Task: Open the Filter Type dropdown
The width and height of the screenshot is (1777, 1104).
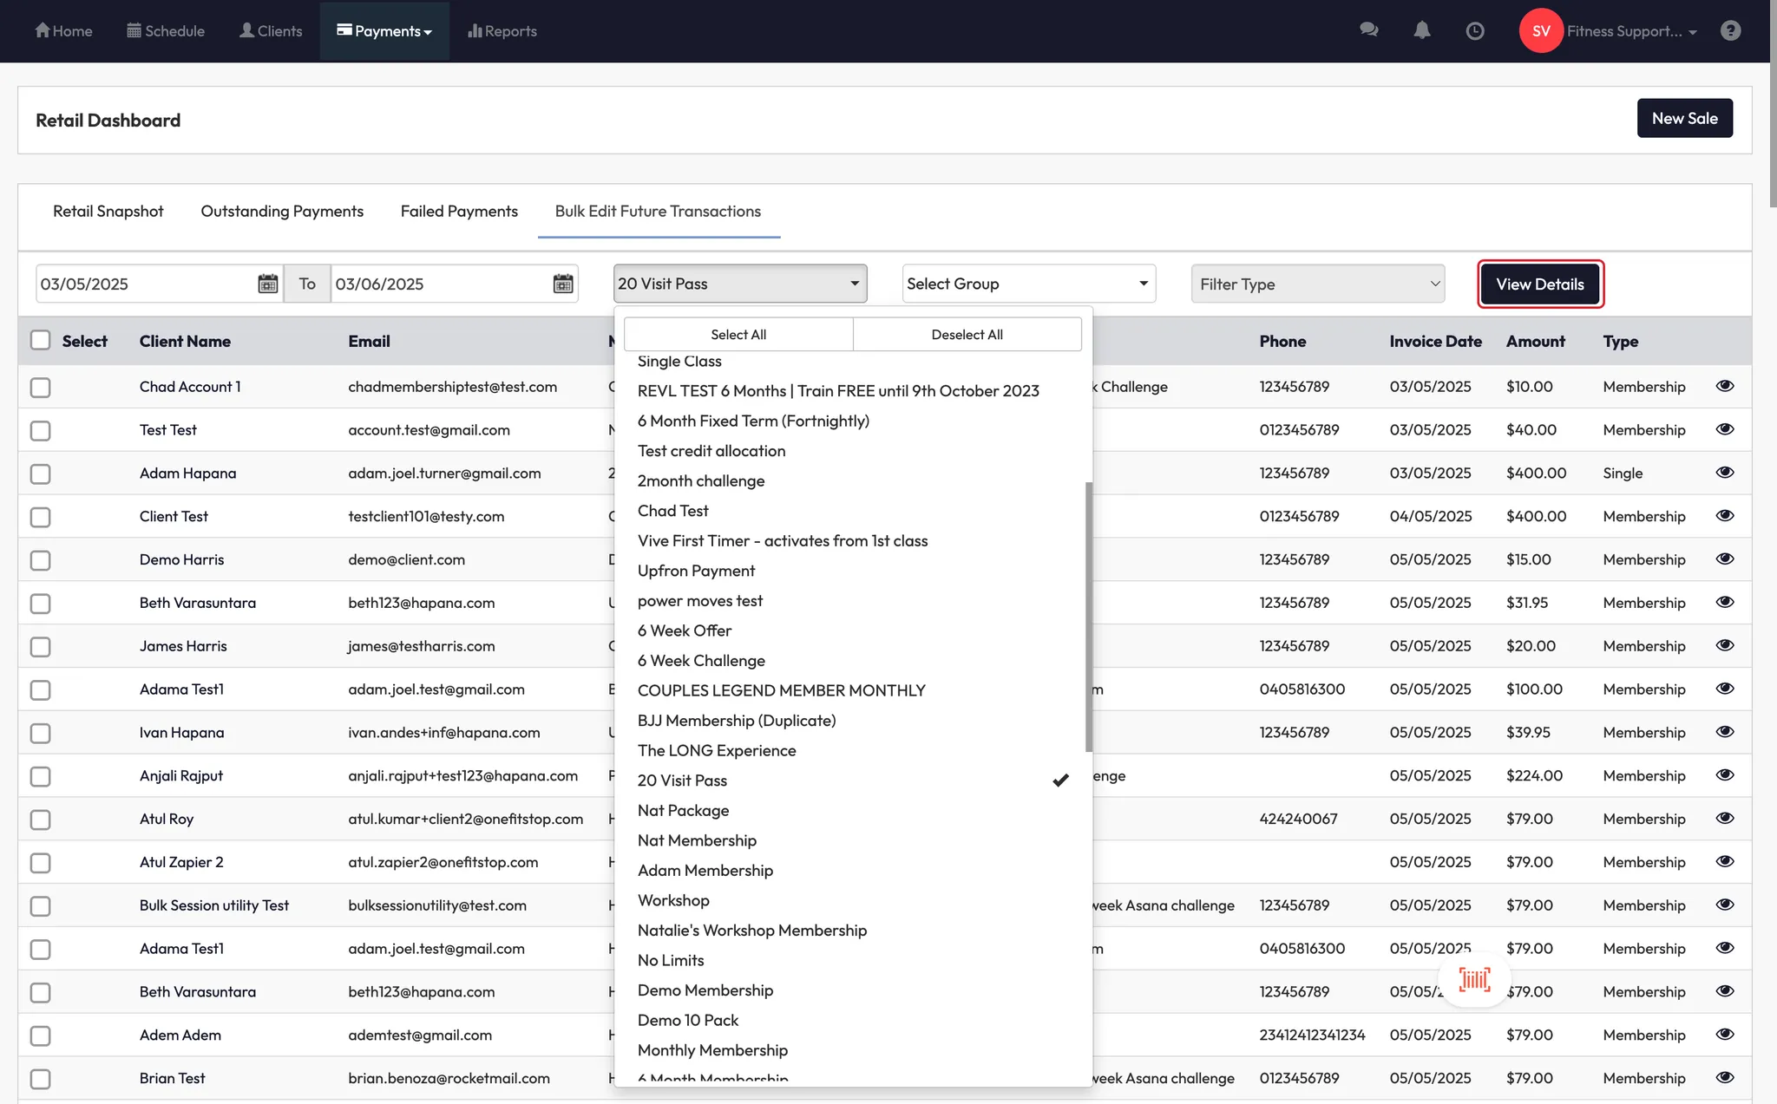Action: pyautogui.click(x=1317, y=284)
